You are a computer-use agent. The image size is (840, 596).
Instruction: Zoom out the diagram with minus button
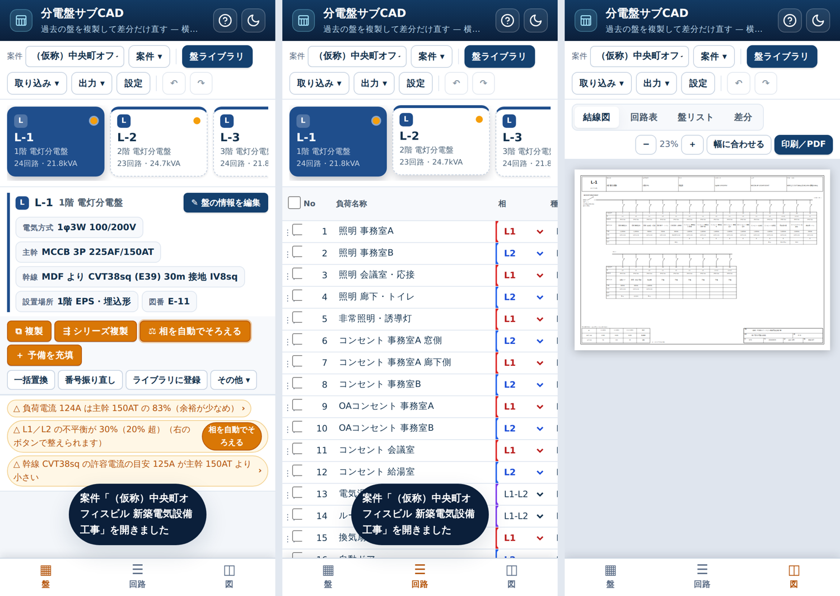tap(646, 145)
